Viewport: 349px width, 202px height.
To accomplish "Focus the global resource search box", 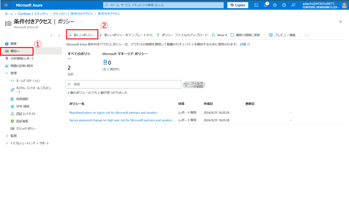I will point(163,5).
